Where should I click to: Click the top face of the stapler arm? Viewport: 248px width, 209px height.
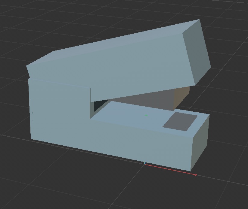coord(120,41)
